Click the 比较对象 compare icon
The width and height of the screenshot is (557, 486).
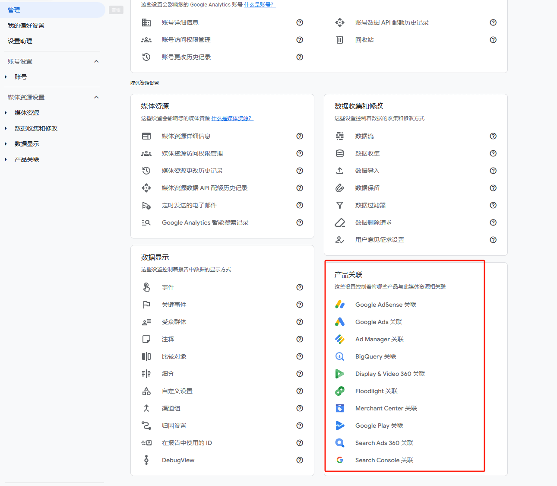pyautogui.click(x=146, y=356)
